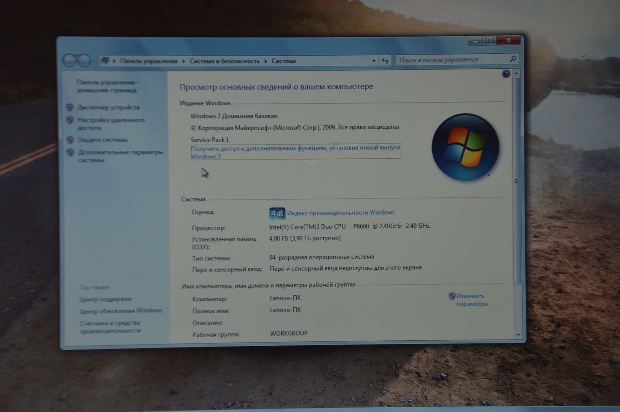Click the 4,8 performance score badge
This screenshot has height=412, width=620.
point(277,213)
